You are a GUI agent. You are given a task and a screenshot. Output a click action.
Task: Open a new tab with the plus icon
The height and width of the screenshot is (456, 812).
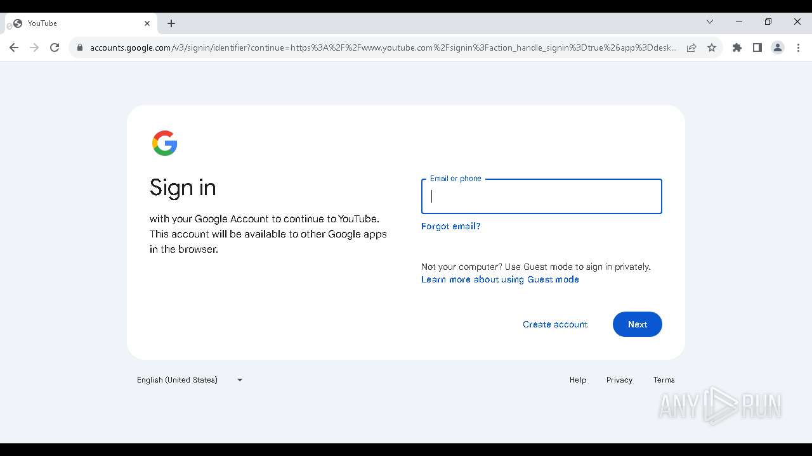[171, 23]
